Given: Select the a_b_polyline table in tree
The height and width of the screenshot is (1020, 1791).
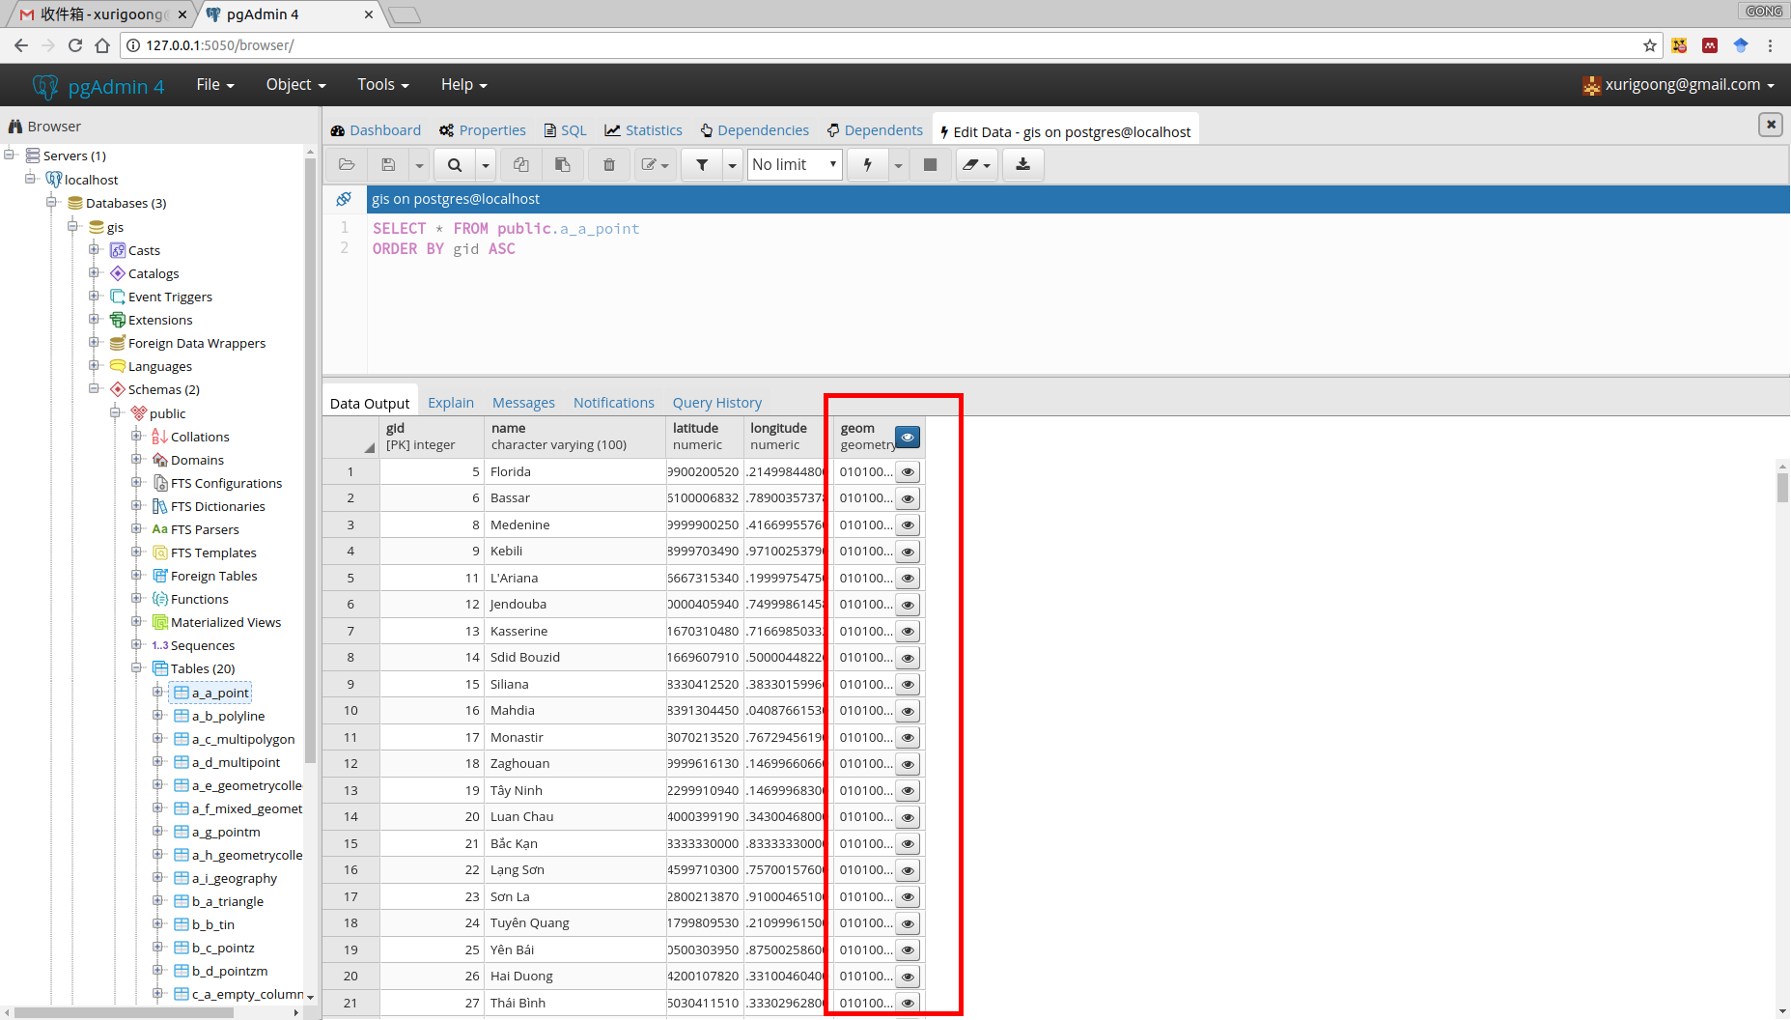Looking at the screenshot, I should pos(228,716).
